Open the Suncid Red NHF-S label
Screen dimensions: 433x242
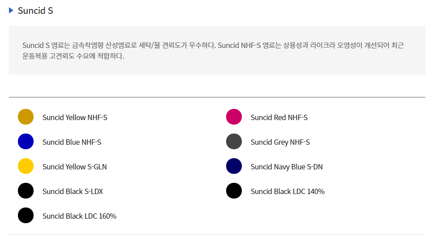point(279,117)
